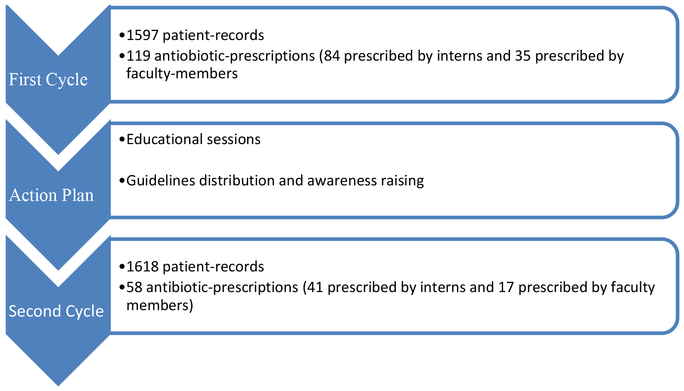Click the faculty-members text in first box
This screenshot has height=391, width=684.
tap(182, 74)
